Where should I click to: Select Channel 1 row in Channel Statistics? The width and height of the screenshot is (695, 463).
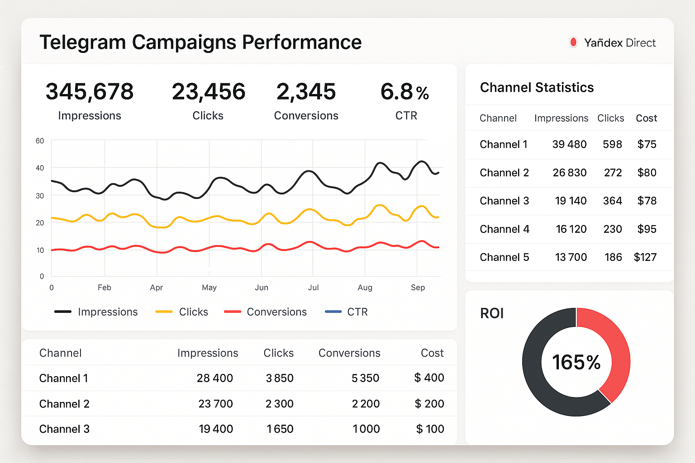coord(503,144)
